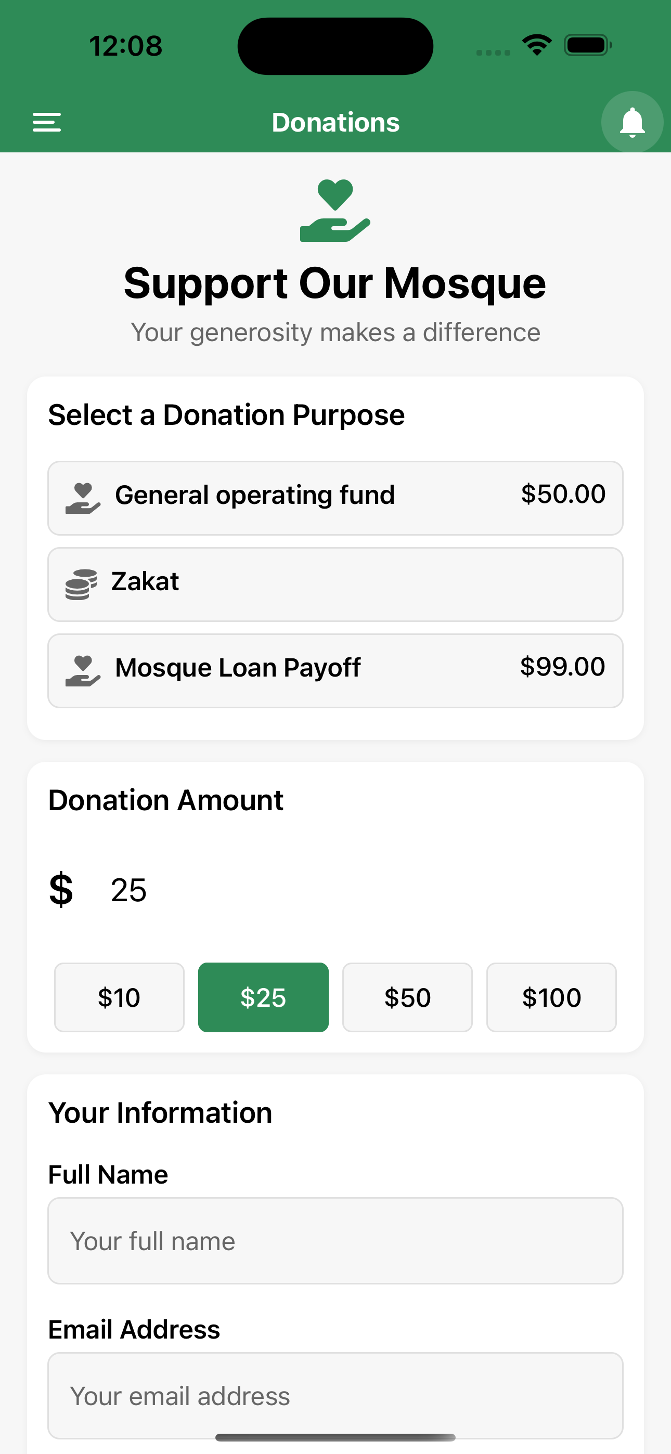Focus the Full Name input field

click(x=335, y=1241)
